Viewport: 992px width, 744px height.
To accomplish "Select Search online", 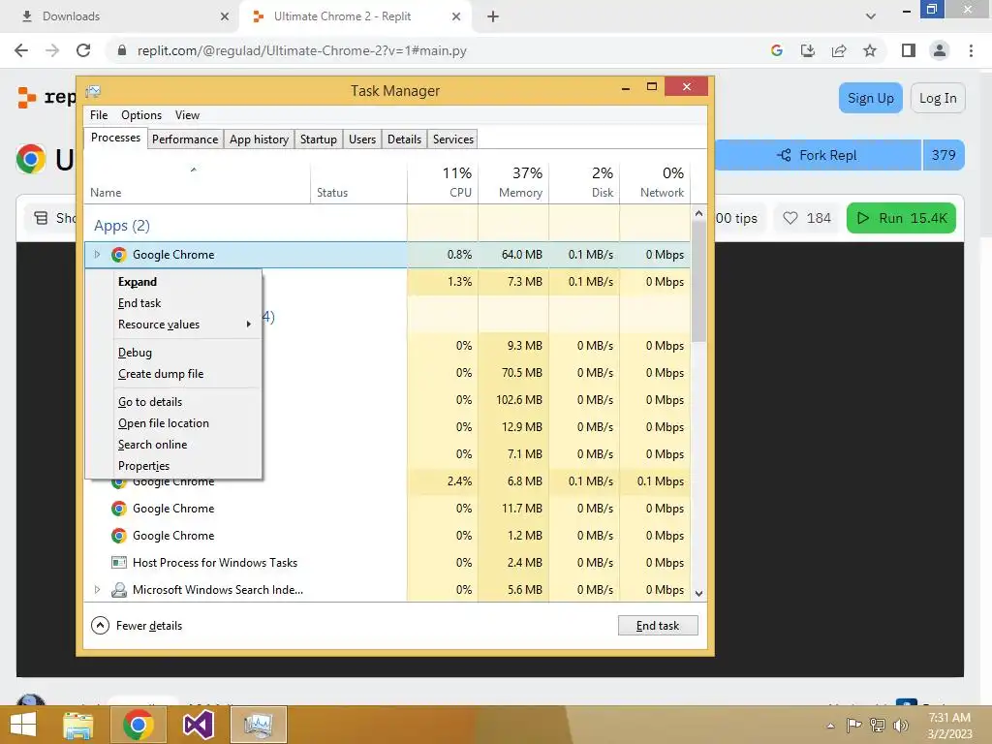I will tap(173, 445).
